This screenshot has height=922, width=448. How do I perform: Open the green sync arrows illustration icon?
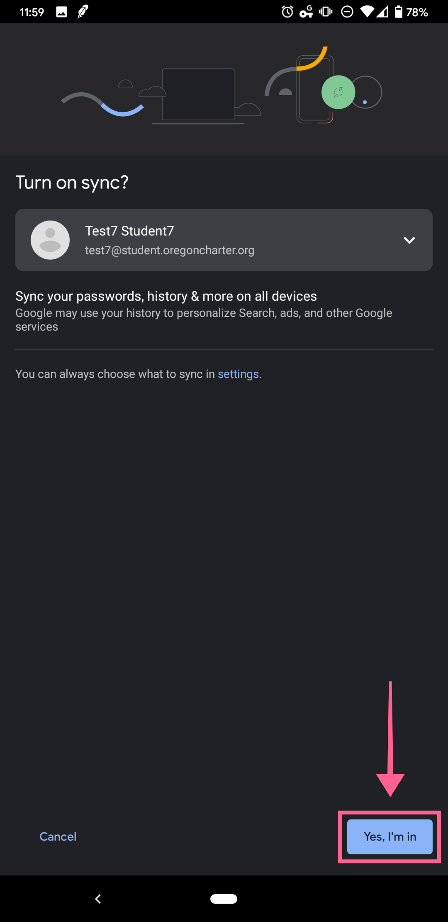click(x=338, y=92)
